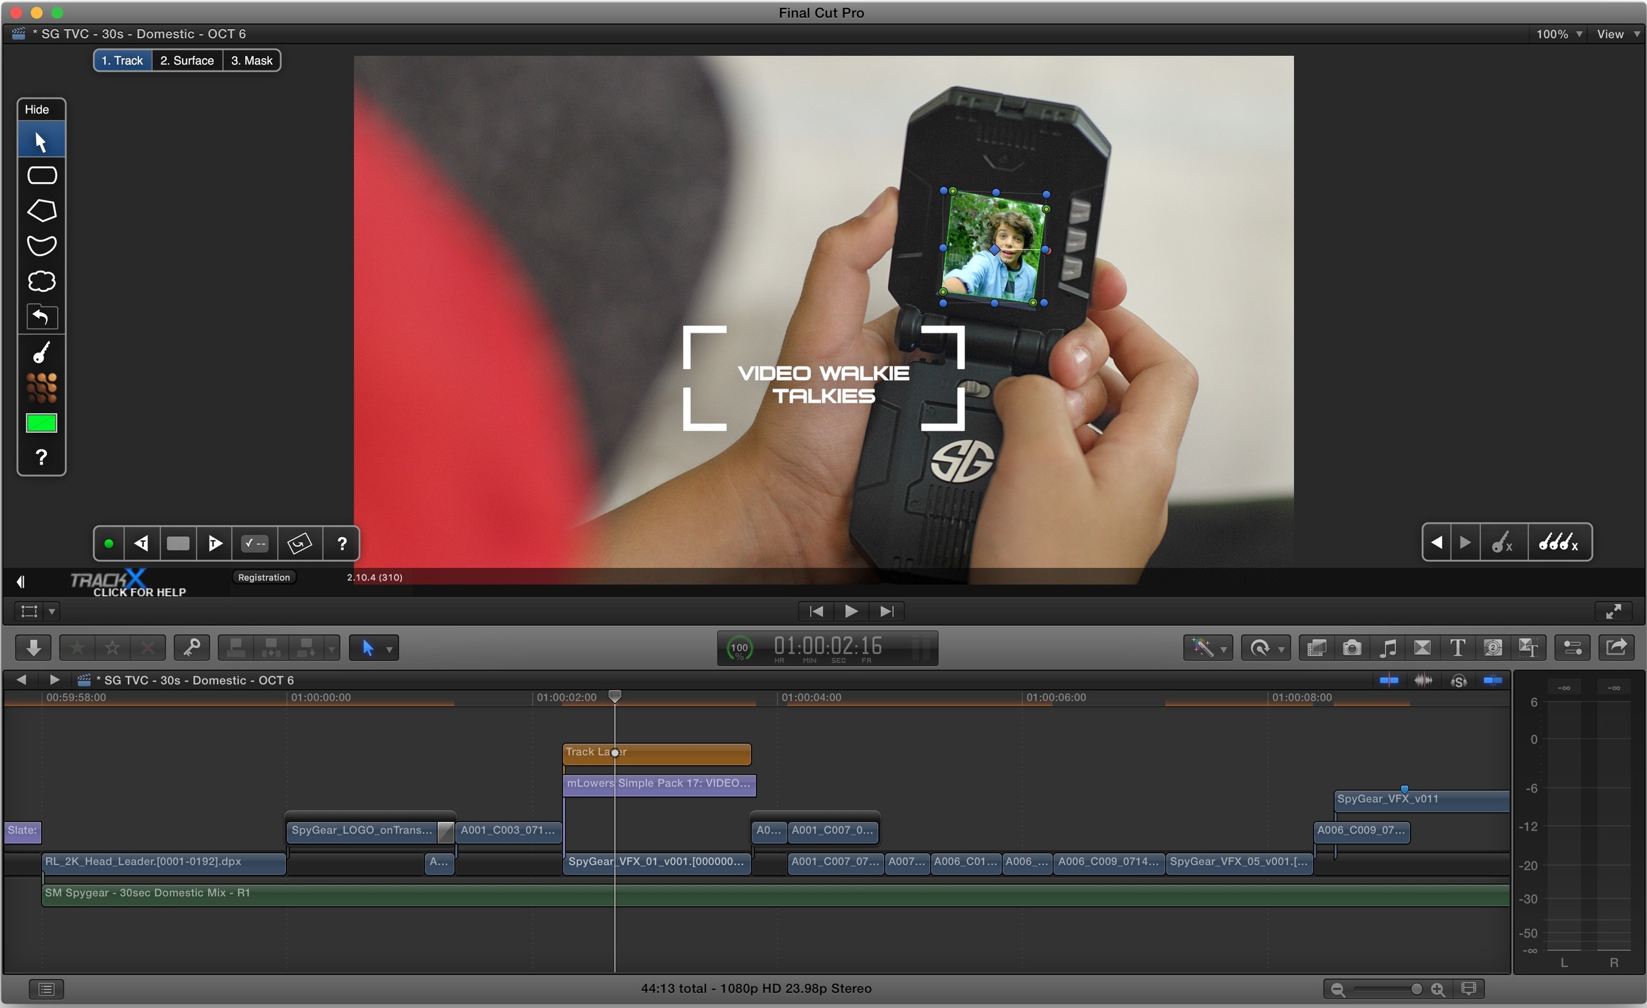Select the curved bowl shape tool

point(42,245)
